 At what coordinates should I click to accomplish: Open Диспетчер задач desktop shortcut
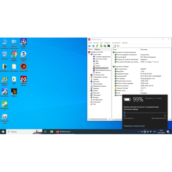pyautogui.click(x=5, y=119)
